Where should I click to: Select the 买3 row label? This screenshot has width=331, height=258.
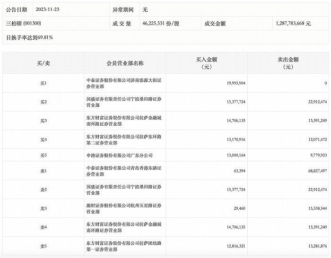tap(44, 121)
